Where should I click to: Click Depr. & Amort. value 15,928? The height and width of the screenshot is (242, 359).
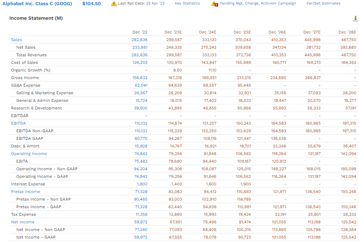(141, 146)
